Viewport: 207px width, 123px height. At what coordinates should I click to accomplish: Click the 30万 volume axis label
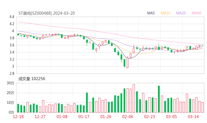pyautogui.click(x=10, y=83)
